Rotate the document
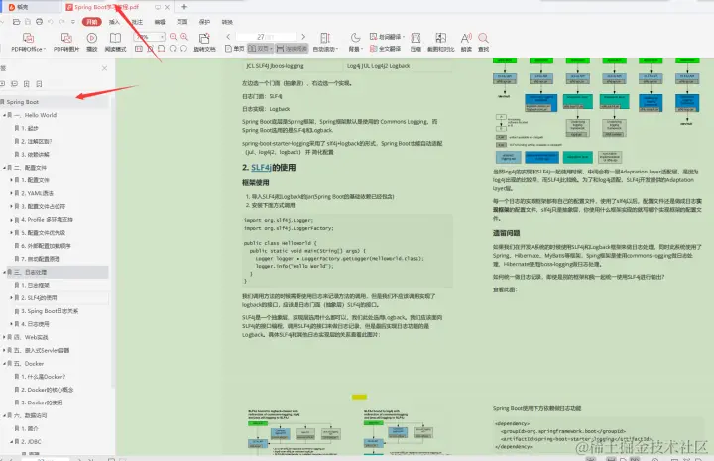 coord(204,42)
